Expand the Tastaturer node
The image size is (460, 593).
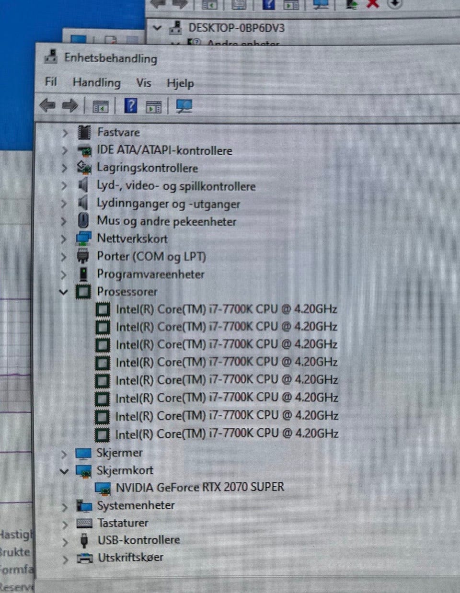(65, 525)
